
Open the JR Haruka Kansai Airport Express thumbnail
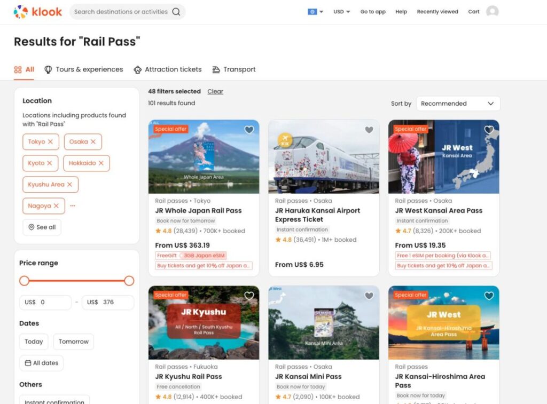[x=324, y=157]
